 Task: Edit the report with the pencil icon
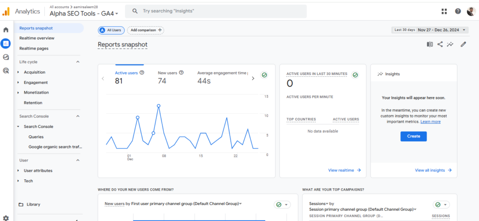click(x=464, y=44)
